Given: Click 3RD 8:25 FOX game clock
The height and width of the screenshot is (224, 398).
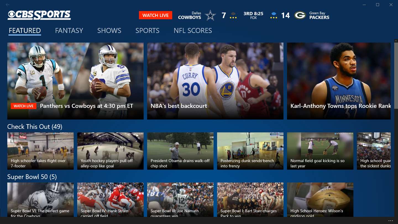Looking at the screenshot, I should click(253, 15).
